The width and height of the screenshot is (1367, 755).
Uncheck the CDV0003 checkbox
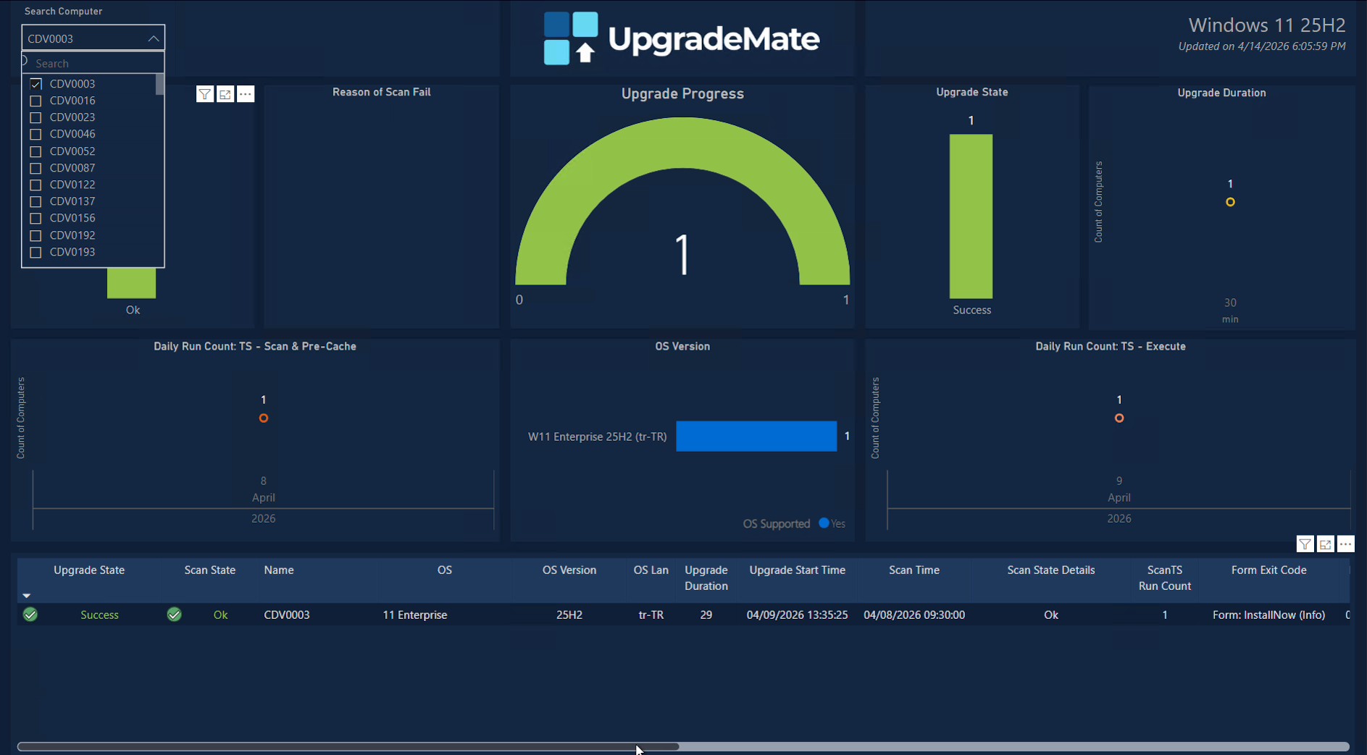coord(35,84)
